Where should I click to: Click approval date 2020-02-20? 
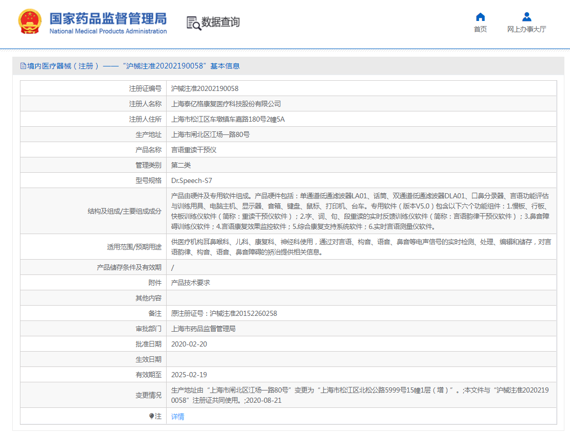[x=189, y=344]
